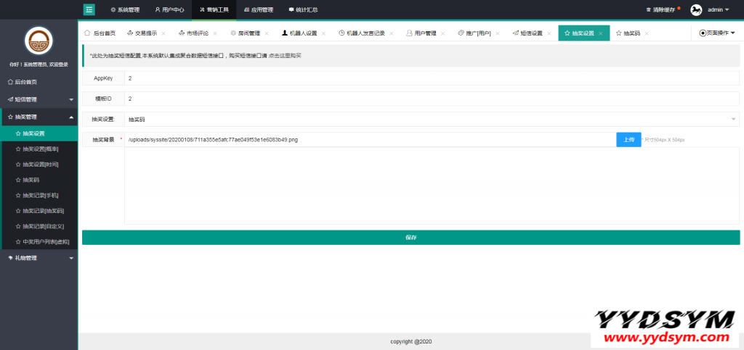Close the 抽奖码 tab
The image size is (744, 350).
click(x=646, y=33)
